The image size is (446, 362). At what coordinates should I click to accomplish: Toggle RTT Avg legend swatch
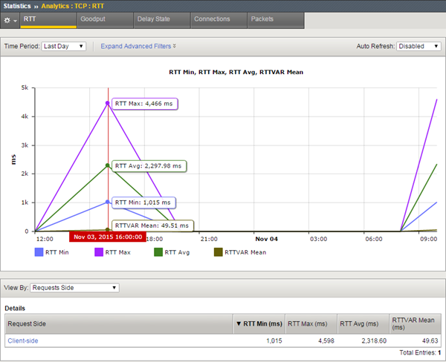(x=158, y=252)
